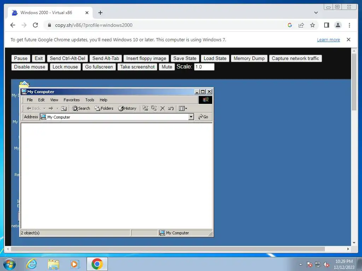
Task: Click the Action Center flag tray icon
Action: [309, 264]
